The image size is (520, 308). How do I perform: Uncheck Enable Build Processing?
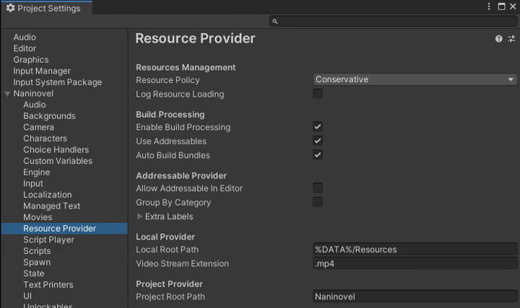(x=318, y=126)
